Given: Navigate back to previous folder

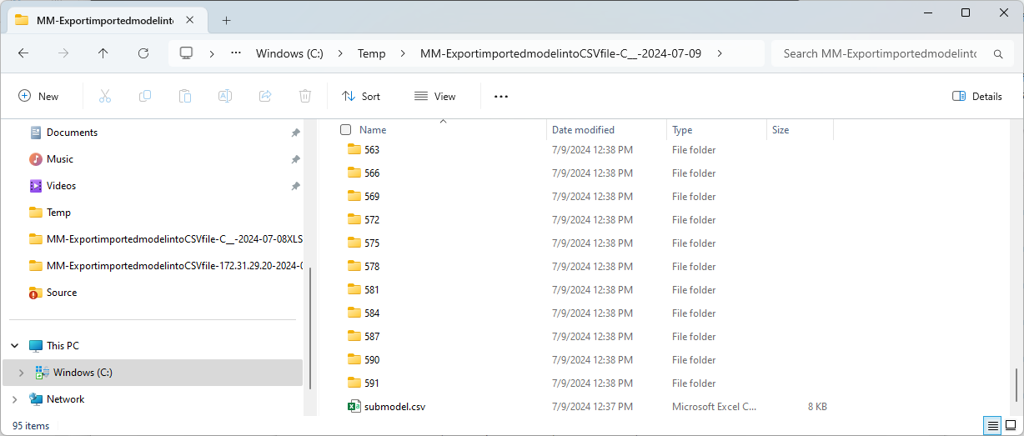Looking at the screenshot, I should coord(23,53).
